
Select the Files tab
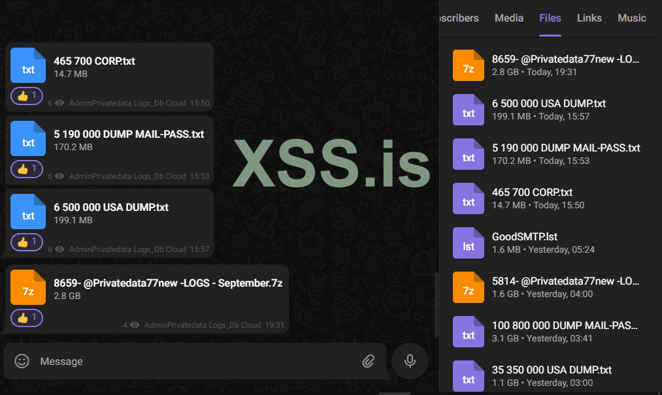pyautogui.click(x=550, y=18)
